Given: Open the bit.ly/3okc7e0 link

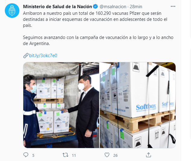Looking at the screenshot, I should 43,56.
